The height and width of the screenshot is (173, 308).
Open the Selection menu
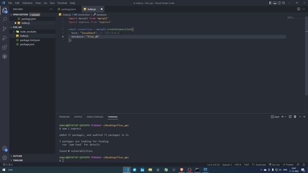[27, 3]
